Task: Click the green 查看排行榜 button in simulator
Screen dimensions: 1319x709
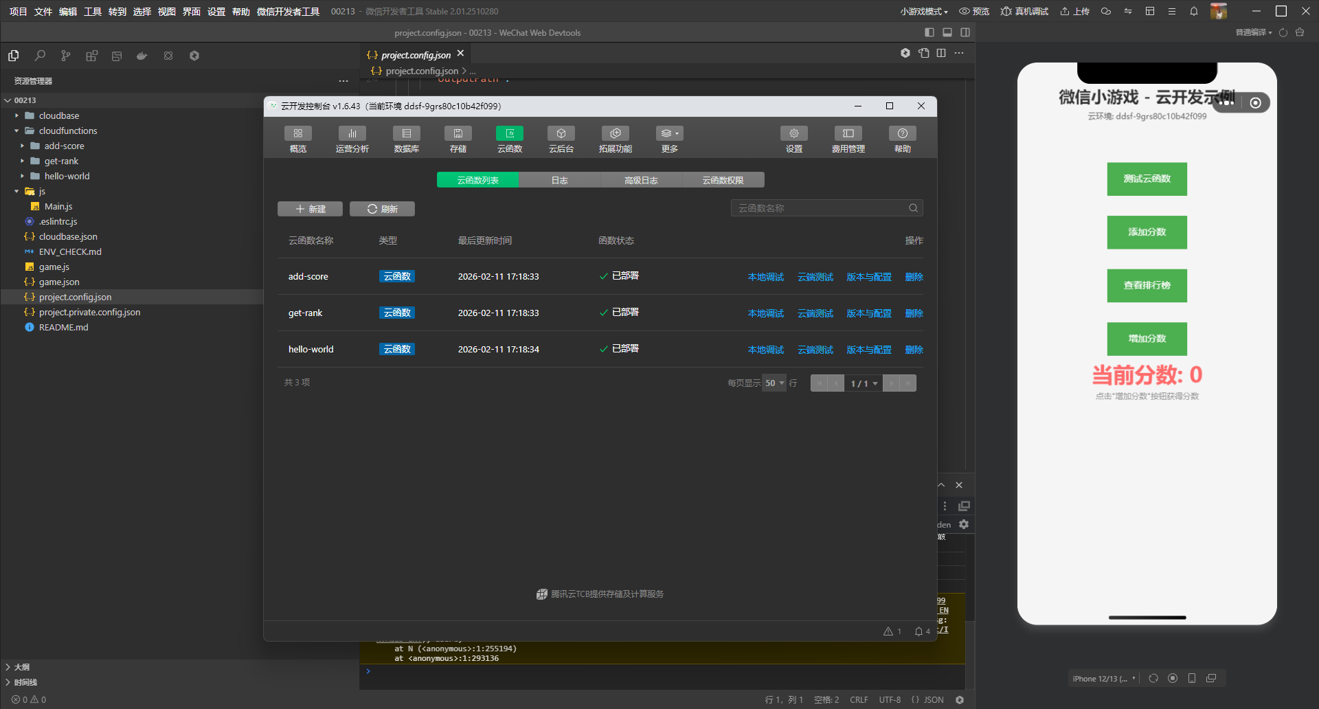Action: tap(1147, 285)
